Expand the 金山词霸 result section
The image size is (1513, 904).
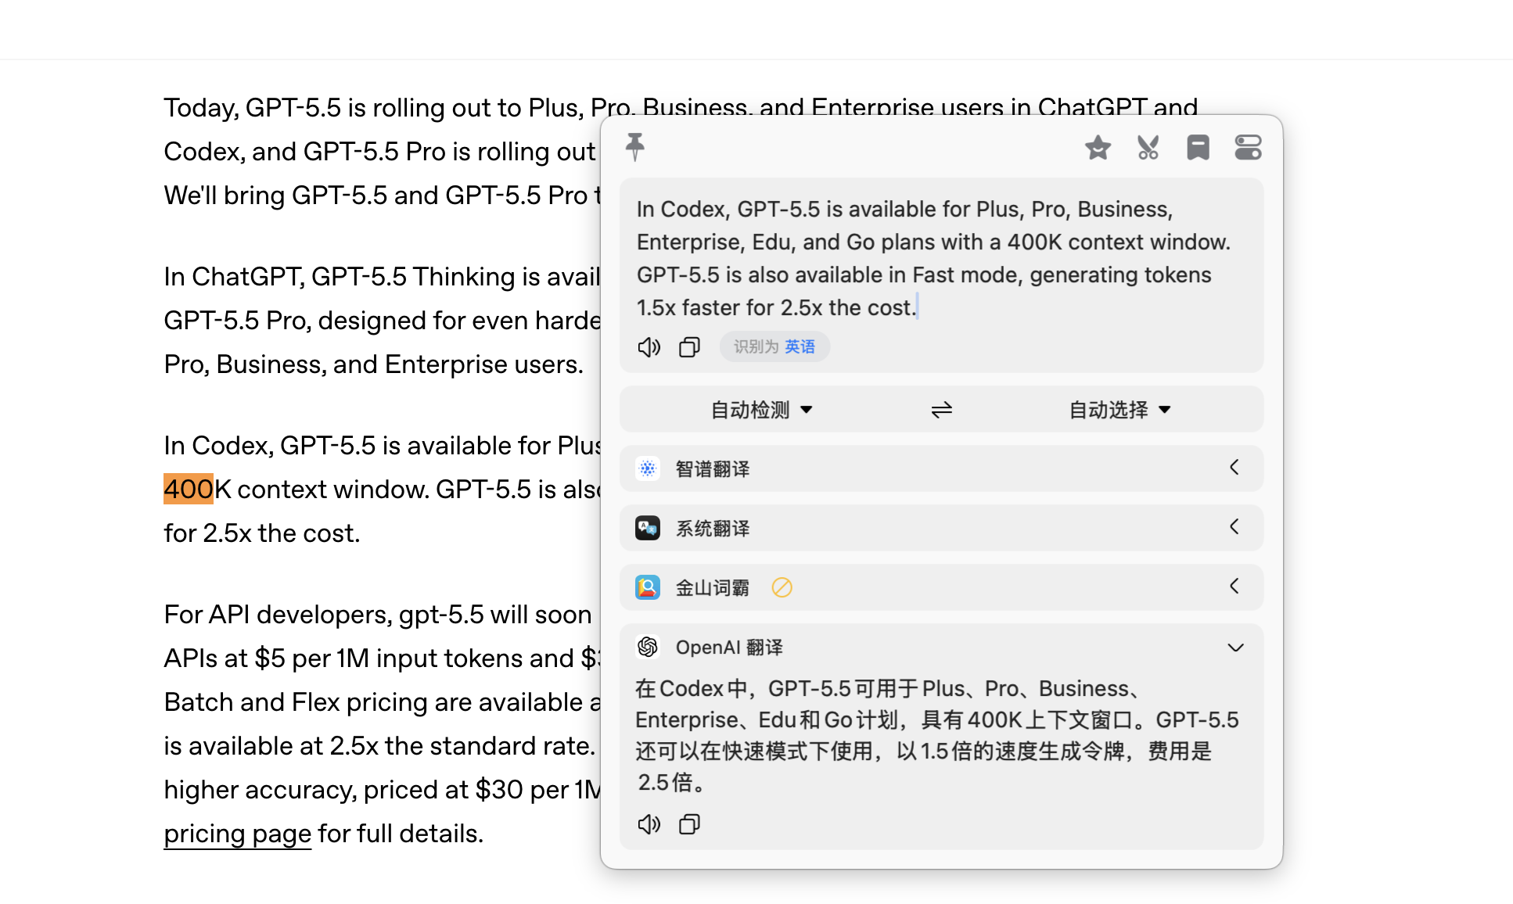941,587
